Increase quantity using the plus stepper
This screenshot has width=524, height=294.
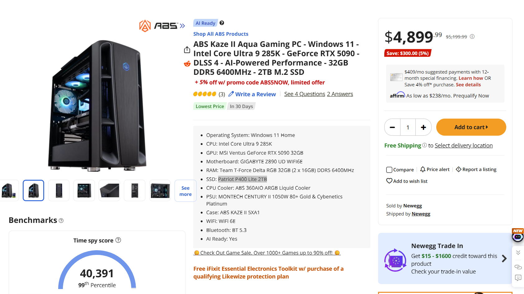423,127
